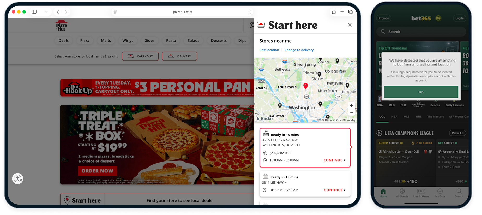482x215 pixels.
Task: Click the bet365 Search field
Action: [421, 32]
